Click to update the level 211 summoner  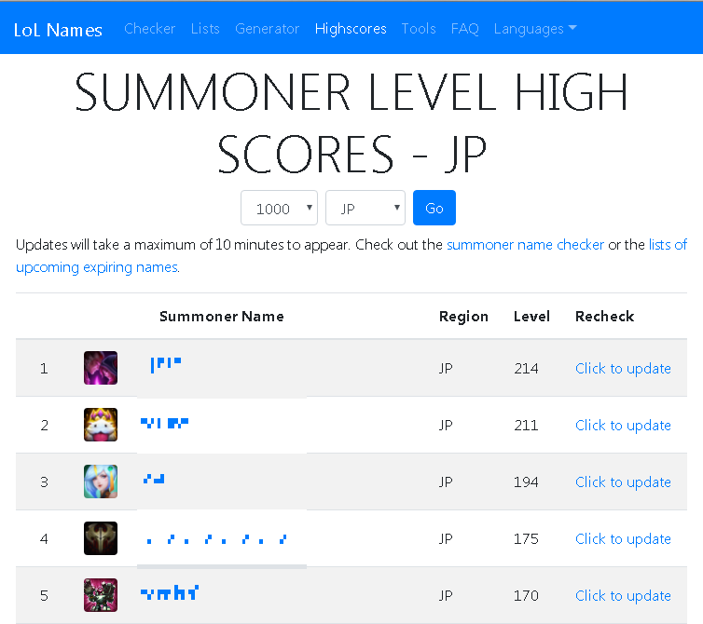point(623,425)
